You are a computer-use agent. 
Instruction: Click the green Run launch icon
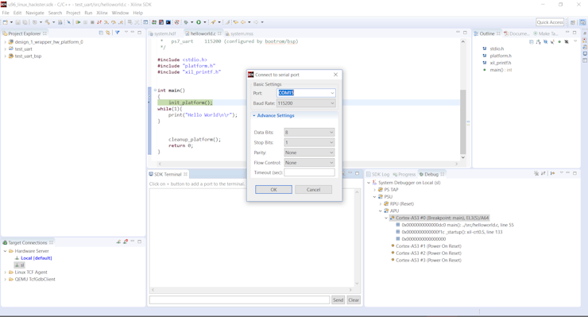tap(199, 22)
